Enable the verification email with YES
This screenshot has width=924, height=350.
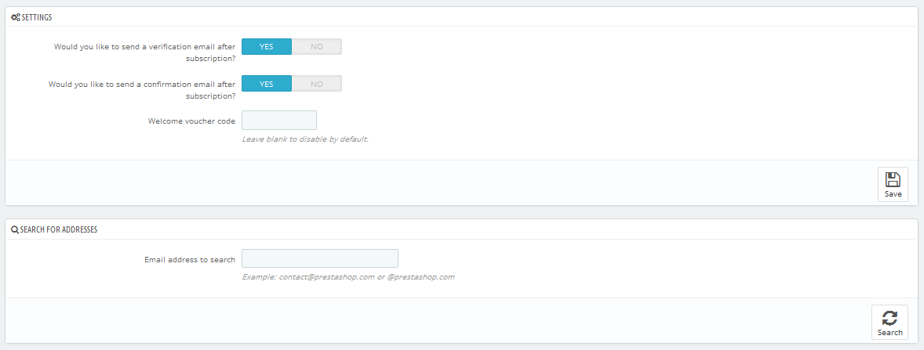267,46
